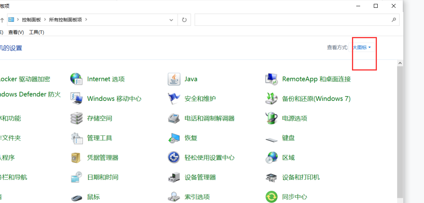424x203 pixels.
Task: Open RemoteApp 和桌面连接 icon
Action: click(x=271, y=79)
